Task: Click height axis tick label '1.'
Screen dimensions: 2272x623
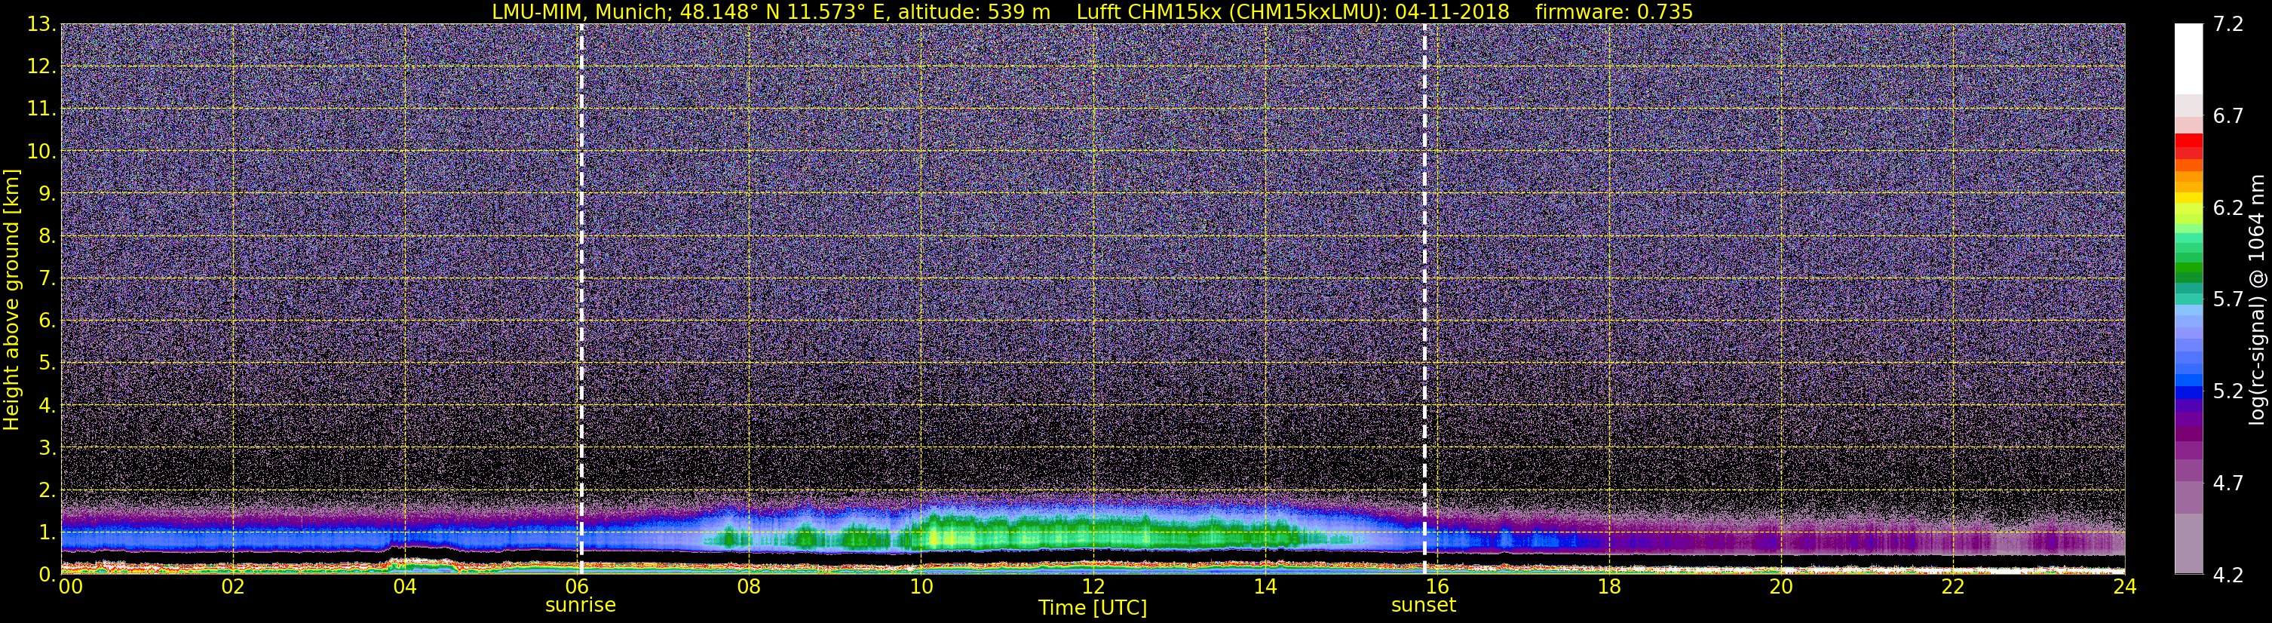Action: [47, 532]
